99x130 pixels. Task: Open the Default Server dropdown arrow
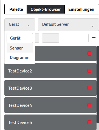[x=92, y=26]
